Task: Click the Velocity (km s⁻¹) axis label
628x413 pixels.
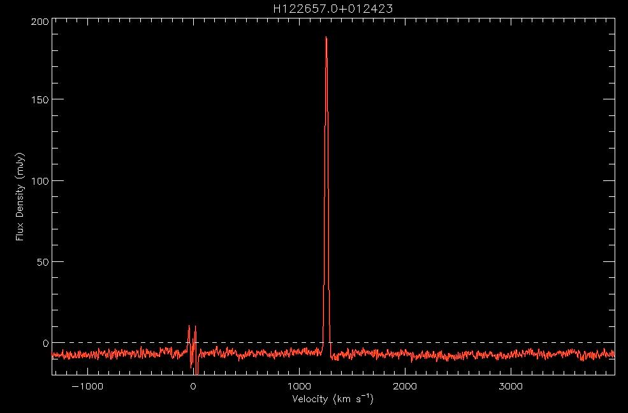Action: tap(333, 400)
